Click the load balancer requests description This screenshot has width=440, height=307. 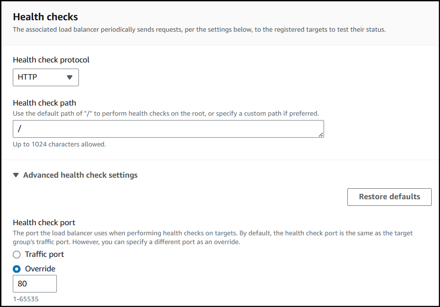pos(199,30)
